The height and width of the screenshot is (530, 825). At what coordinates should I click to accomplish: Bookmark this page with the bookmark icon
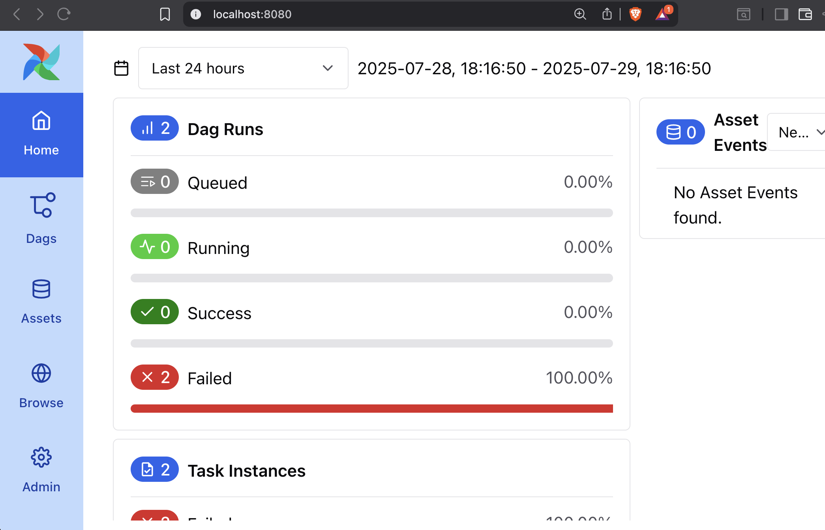point(165,15)
